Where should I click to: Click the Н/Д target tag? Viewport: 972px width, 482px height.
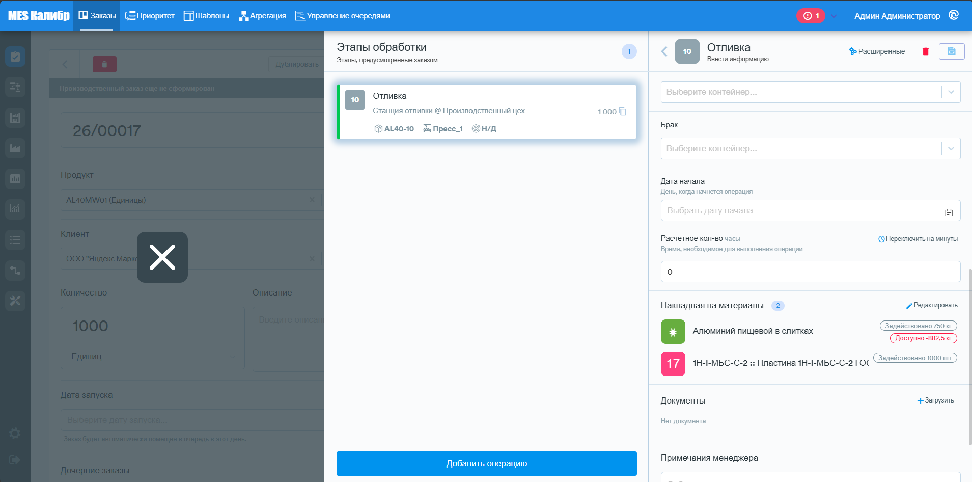(484, 129)
